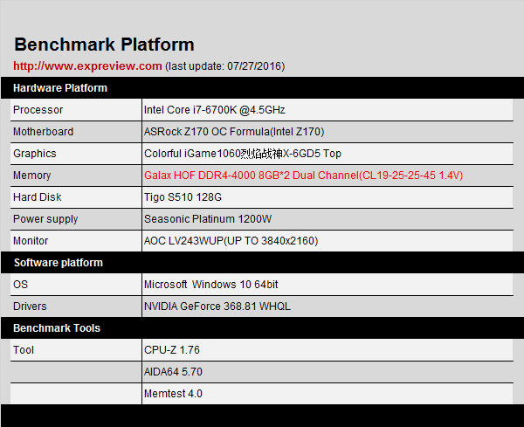Click the AIDA64 5.70 entry
Screen dimensions: 524x427
coord(173,372)
